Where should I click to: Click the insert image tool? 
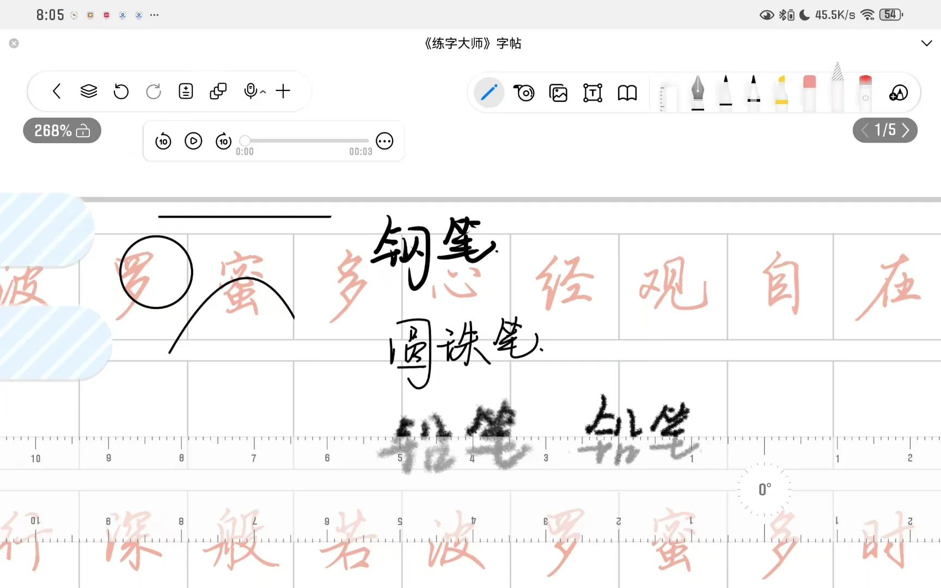pyautogui.click(x=558, y=93)
